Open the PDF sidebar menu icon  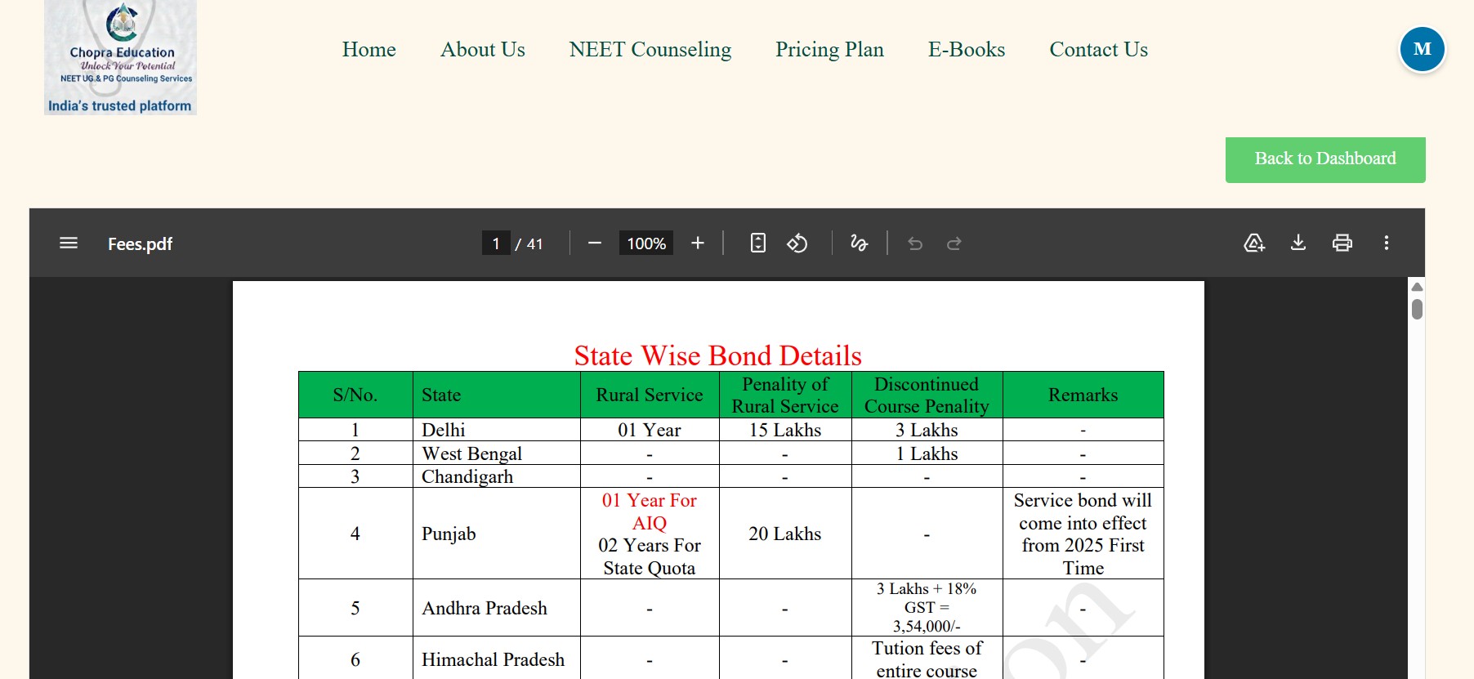pos(69,243)
